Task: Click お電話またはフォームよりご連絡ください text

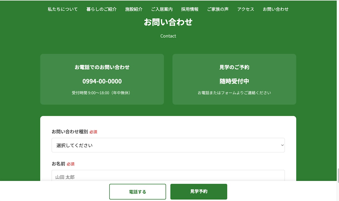Action: coord(234,93)
